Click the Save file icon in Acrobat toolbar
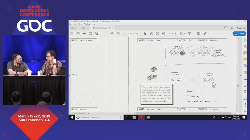This screenshot has height=140, width=250. [x=72, y=34]
